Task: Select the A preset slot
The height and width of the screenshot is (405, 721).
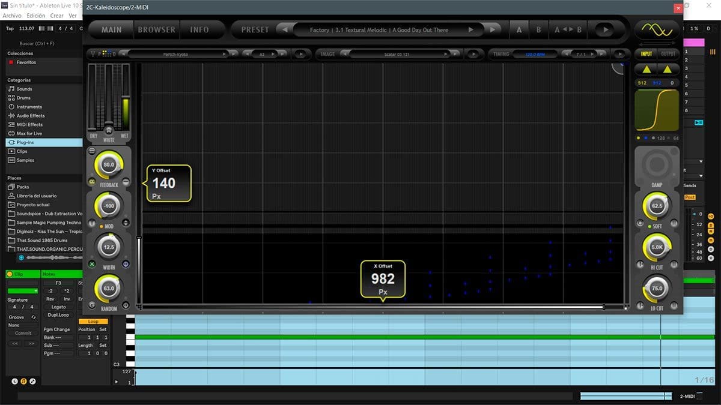Action: point(519,30)
